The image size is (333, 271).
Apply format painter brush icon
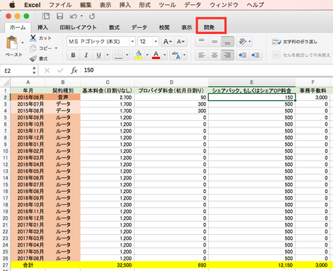pos(33,58)
